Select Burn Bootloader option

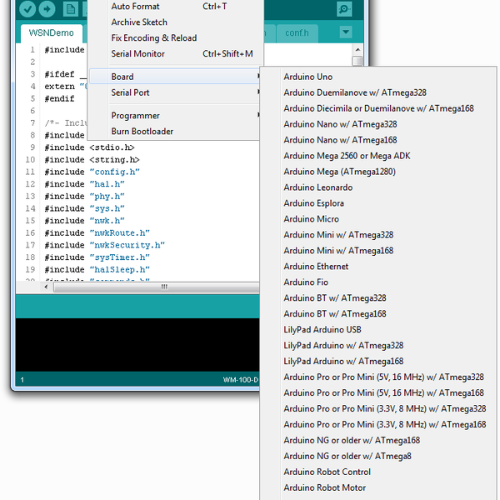[142, 132]
